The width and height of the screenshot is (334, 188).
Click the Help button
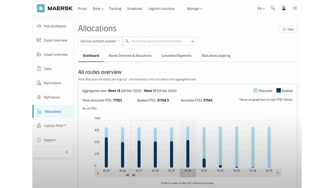[288, 29]
